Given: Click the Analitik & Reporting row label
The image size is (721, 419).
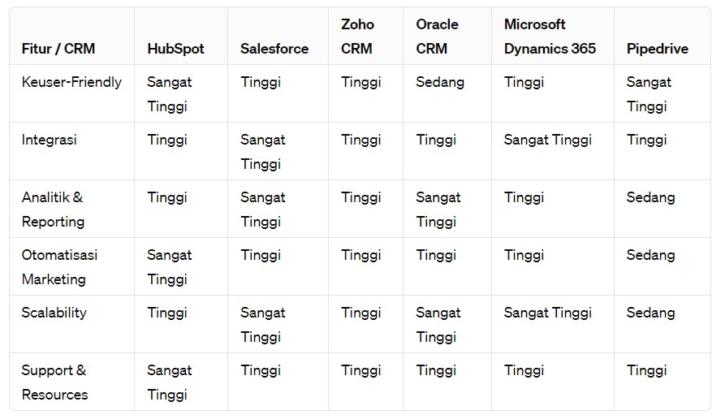Looking at the screenshot, I should 53,209.
